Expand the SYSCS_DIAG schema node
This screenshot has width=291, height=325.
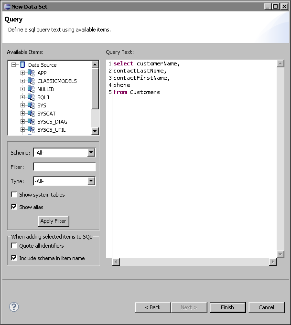pyautogui.click(x=22, y=122)
